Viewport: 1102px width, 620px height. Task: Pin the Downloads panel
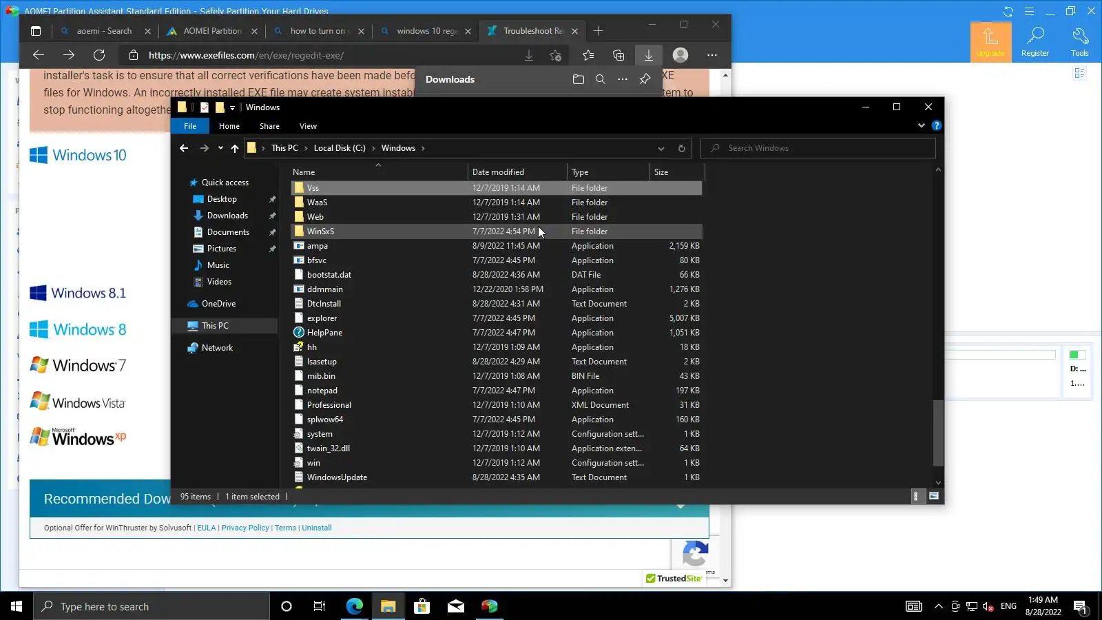pyautogui.click(x=645, y=79)
